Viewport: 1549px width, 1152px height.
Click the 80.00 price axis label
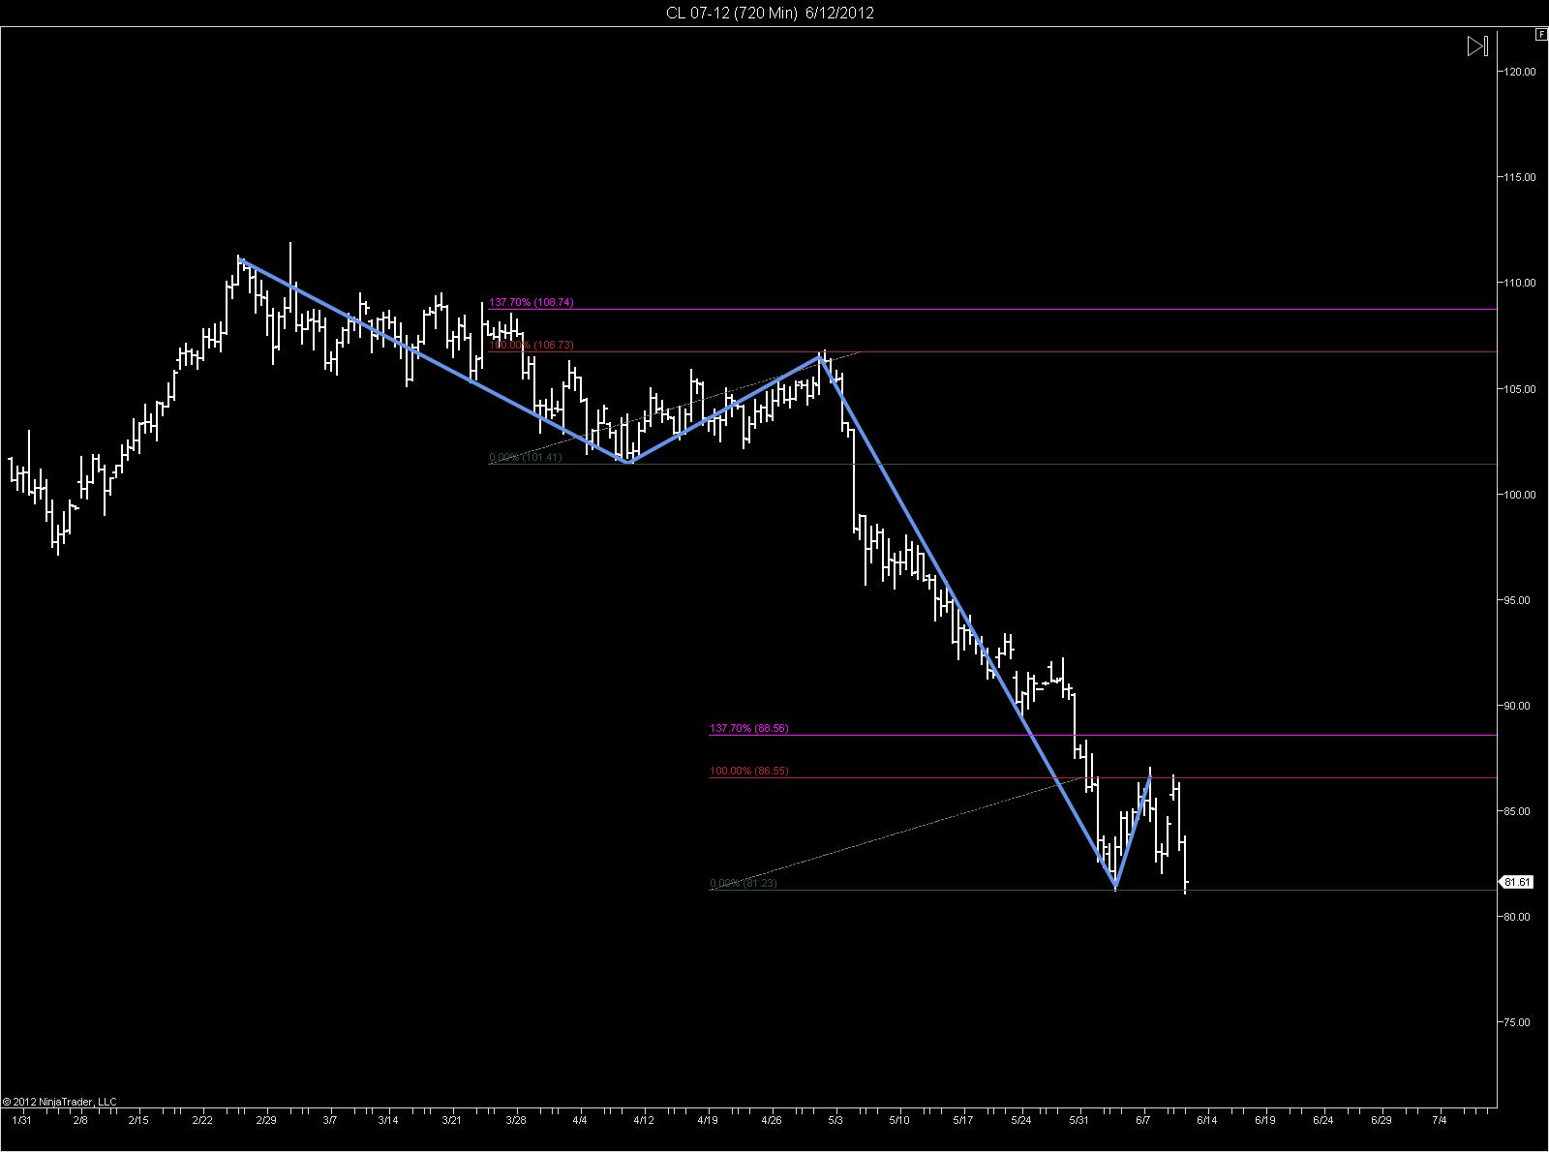pos(1517,917)
